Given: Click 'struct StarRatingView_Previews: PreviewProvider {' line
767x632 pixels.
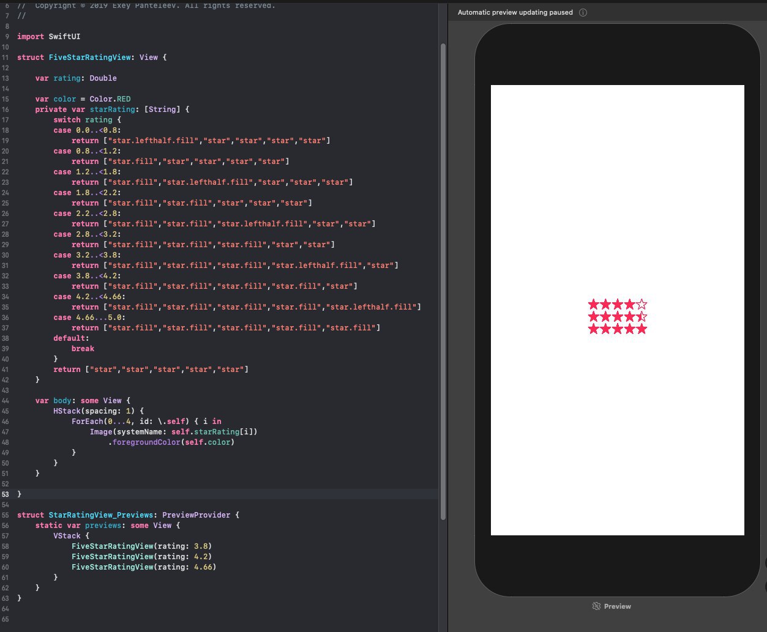Looking at the screenshot, I should [128, 515].
